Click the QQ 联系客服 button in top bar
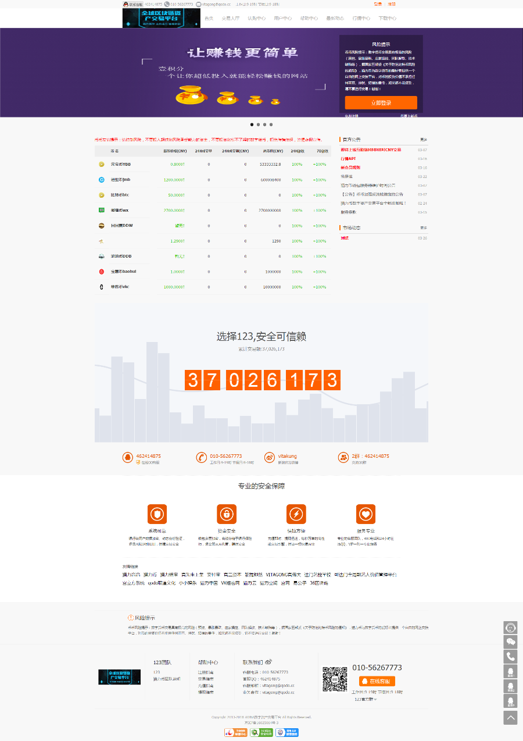Viewport: 523px width, 741px height. pyautogui.click(x=132, y=4)
